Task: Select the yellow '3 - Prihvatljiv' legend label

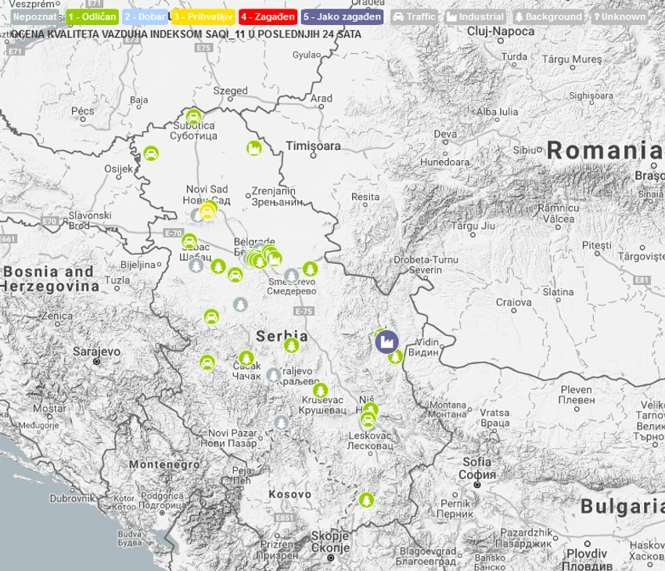Action: (x=203, y=17)
